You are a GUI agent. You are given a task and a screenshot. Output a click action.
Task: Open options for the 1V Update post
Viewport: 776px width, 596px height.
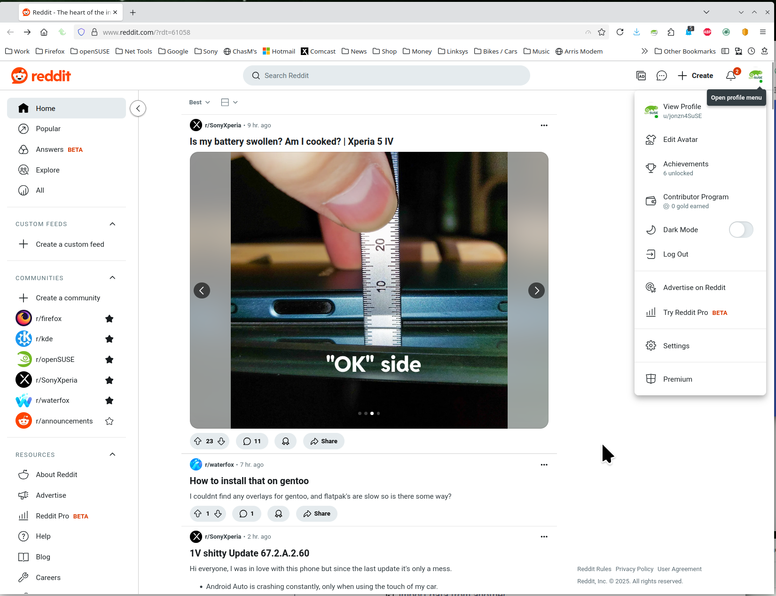[x=544, y=537]
